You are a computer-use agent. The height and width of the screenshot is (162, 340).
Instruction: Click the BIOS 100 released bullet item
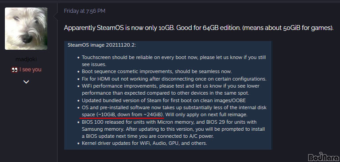pos(173,129)
